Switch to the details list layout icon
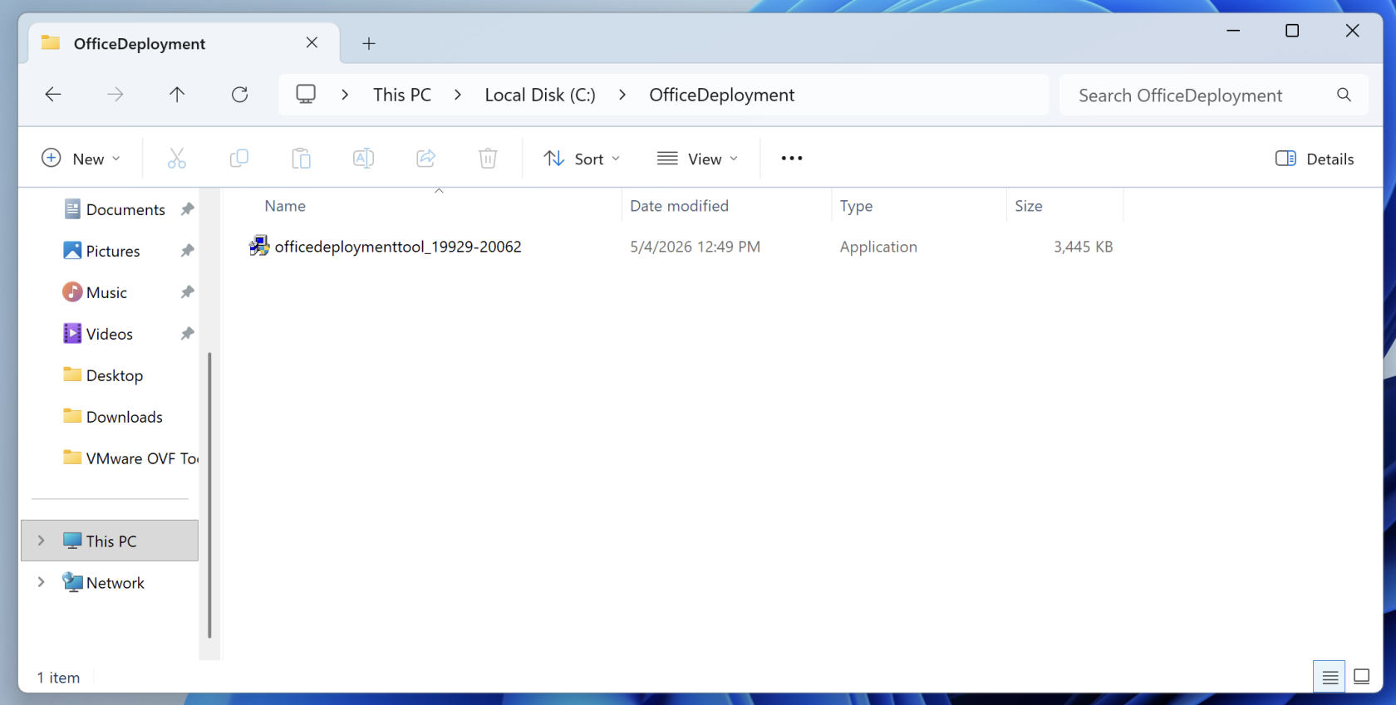1396x705 pixels. pyautogui.click(x=1330, y=677)
